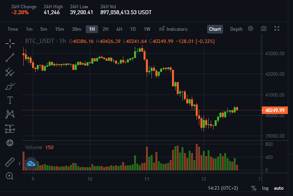Take a chart snapshot with camera icon

[263, 28]
